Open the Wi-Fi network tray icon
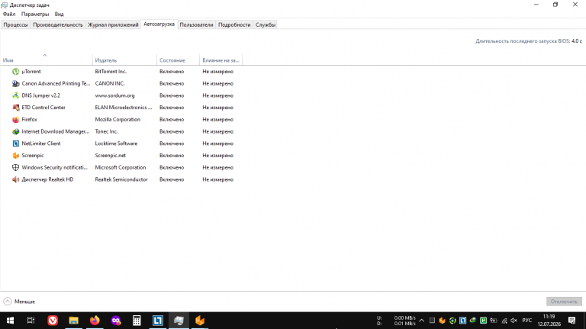This screenshot has height=329, width=586. (504, 321)
